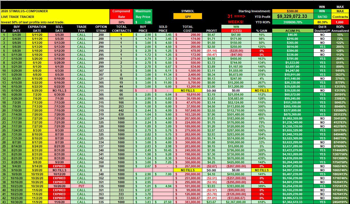Click the yellow NO FILLS cell in row 15
This screenshot has height=204, width=350.
[188, 90]
